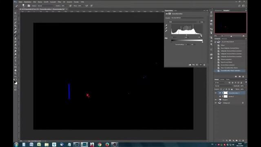Hide the Gruppe 1 layer group
This screenshot has width=261, height=147.
click(216, 100)
